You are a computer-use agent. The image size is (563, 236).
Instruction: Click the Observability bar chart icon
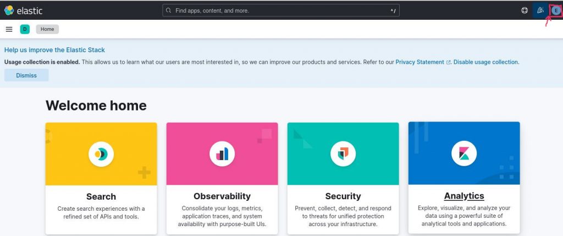click(222, 153)
